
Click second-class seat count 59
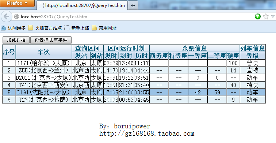tap(217, 92)
